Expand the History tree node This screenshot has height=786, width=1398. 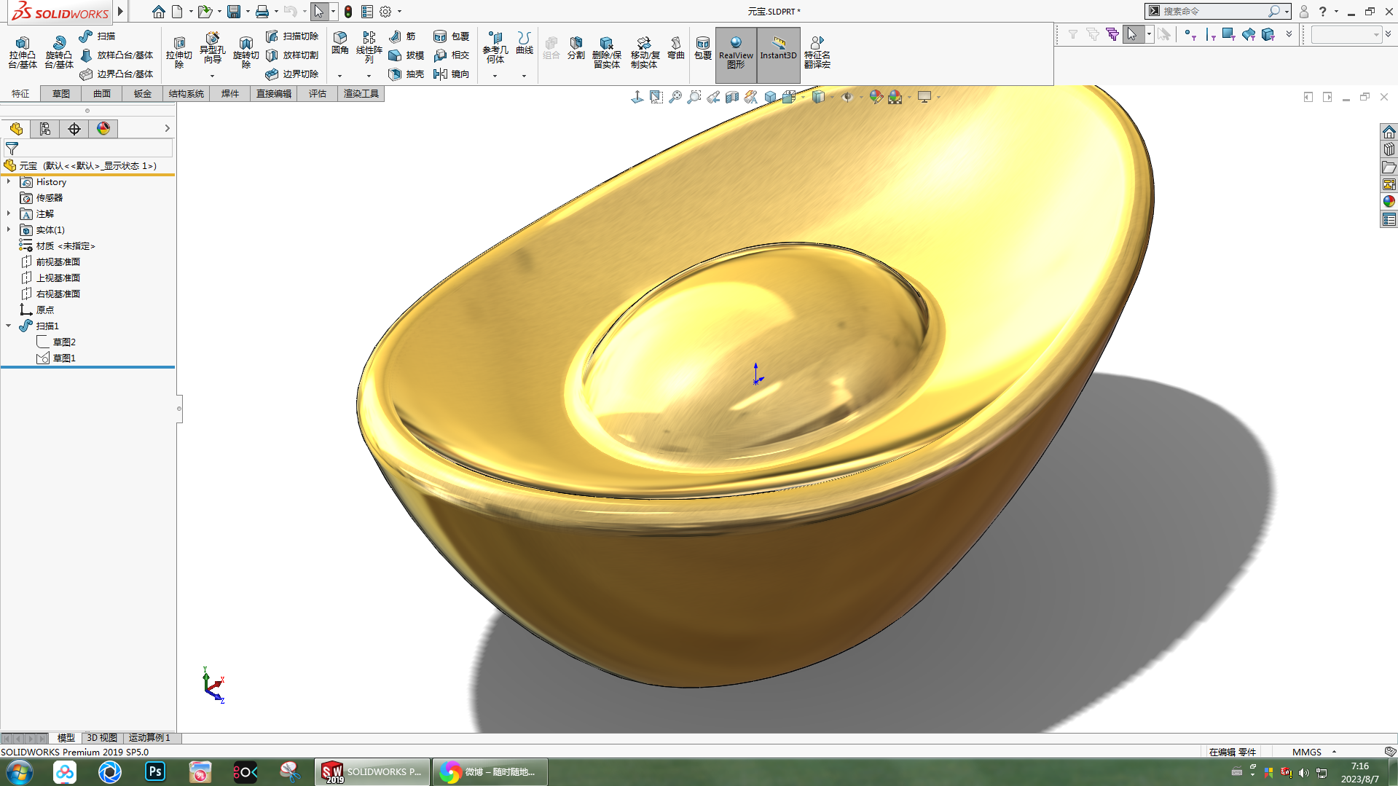[x=9, y=181]
